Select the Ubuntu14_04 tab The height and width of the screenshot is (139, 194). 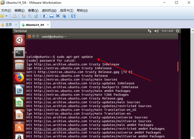pos(35,25)
